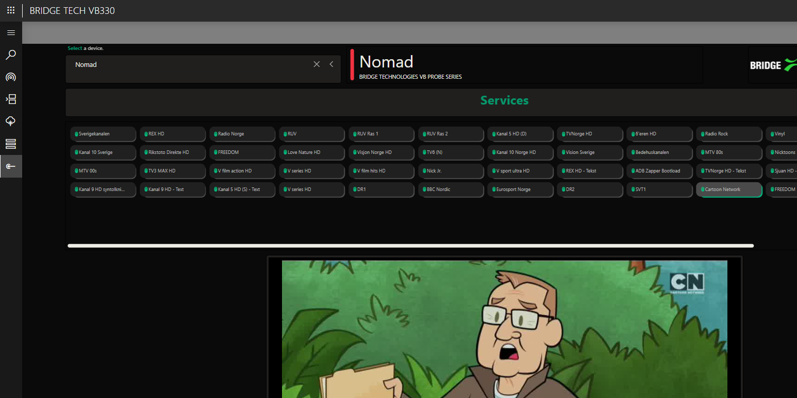This screenshot has height=398, width=797.
Task: Select the Love Nature HD service
Action: click(312, 152)
